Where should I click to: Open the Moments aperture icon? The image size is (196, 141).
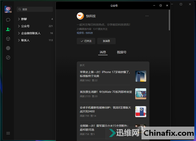click(8, 48)
